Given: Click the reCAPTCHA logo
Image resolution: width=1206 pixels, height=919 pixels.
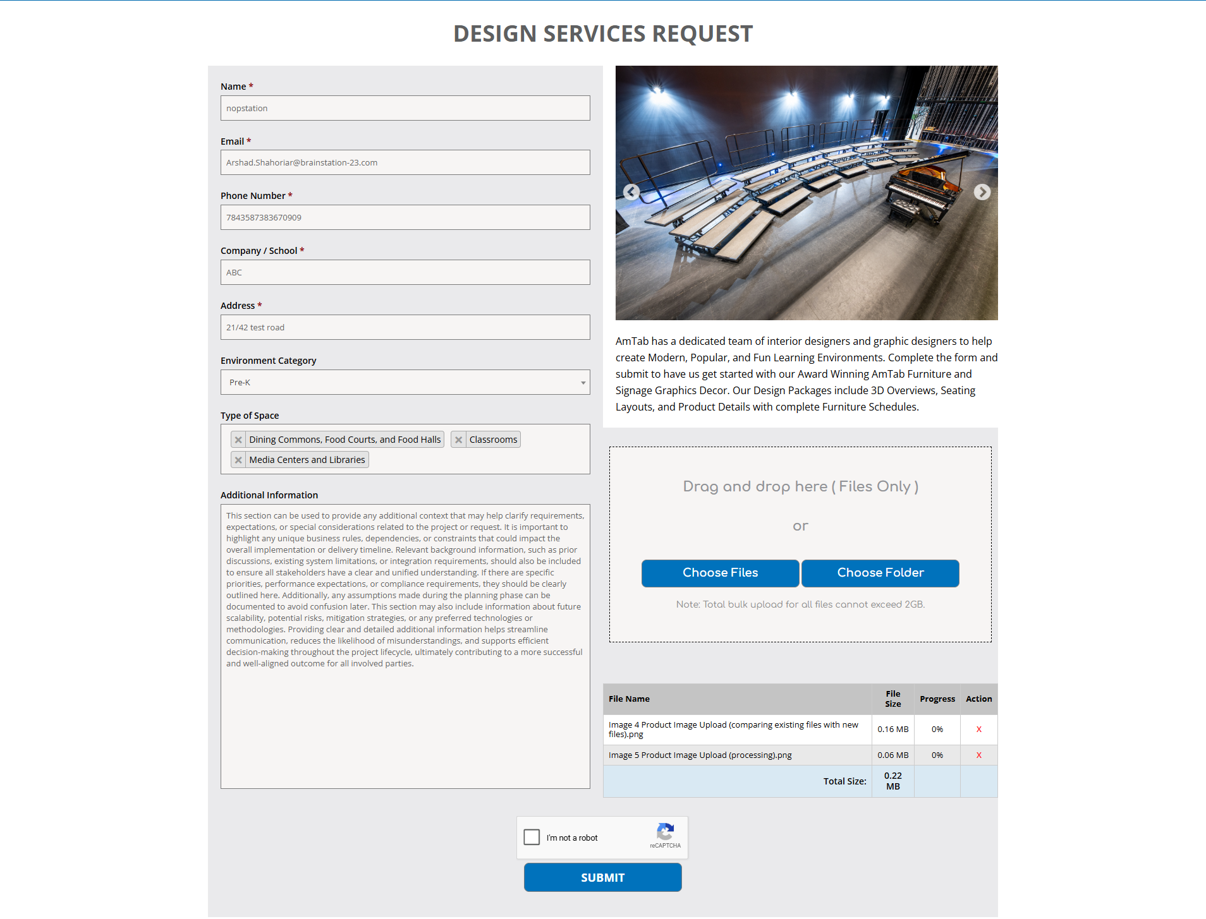Looking at the screenshot, I should (x=666, y=831).
